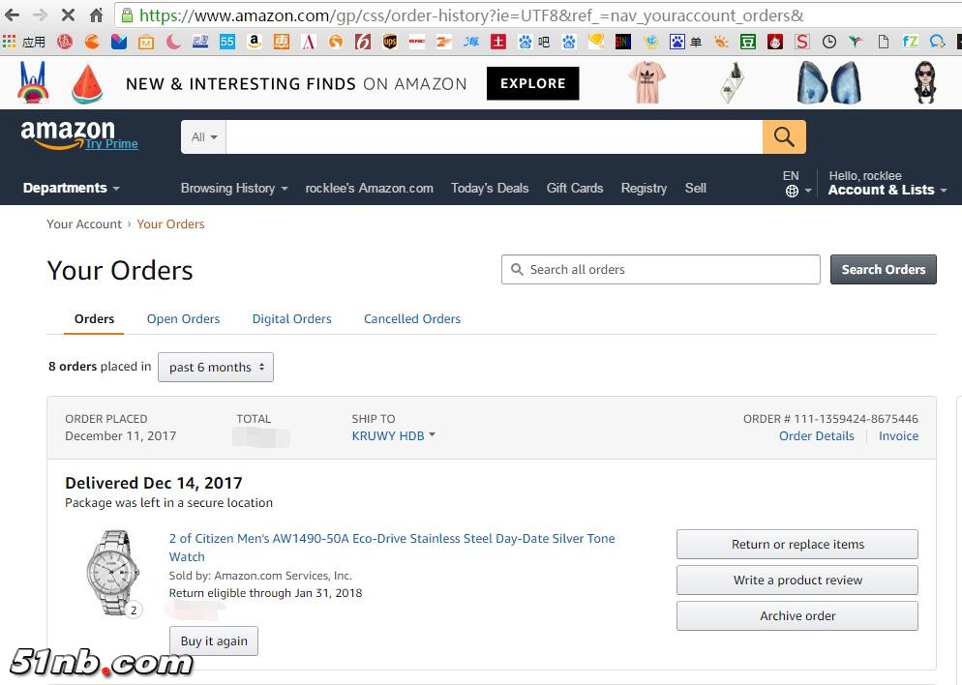Expand the KRUWY HDB ship-to dropdown
This screenshot has width=962, height=685.
[393, 436]
